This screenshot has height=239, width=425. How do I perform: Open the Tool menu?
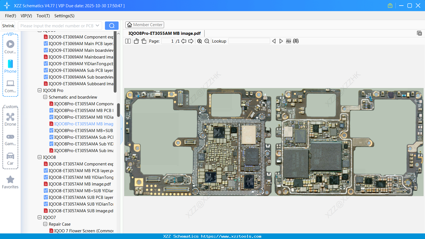43,16
